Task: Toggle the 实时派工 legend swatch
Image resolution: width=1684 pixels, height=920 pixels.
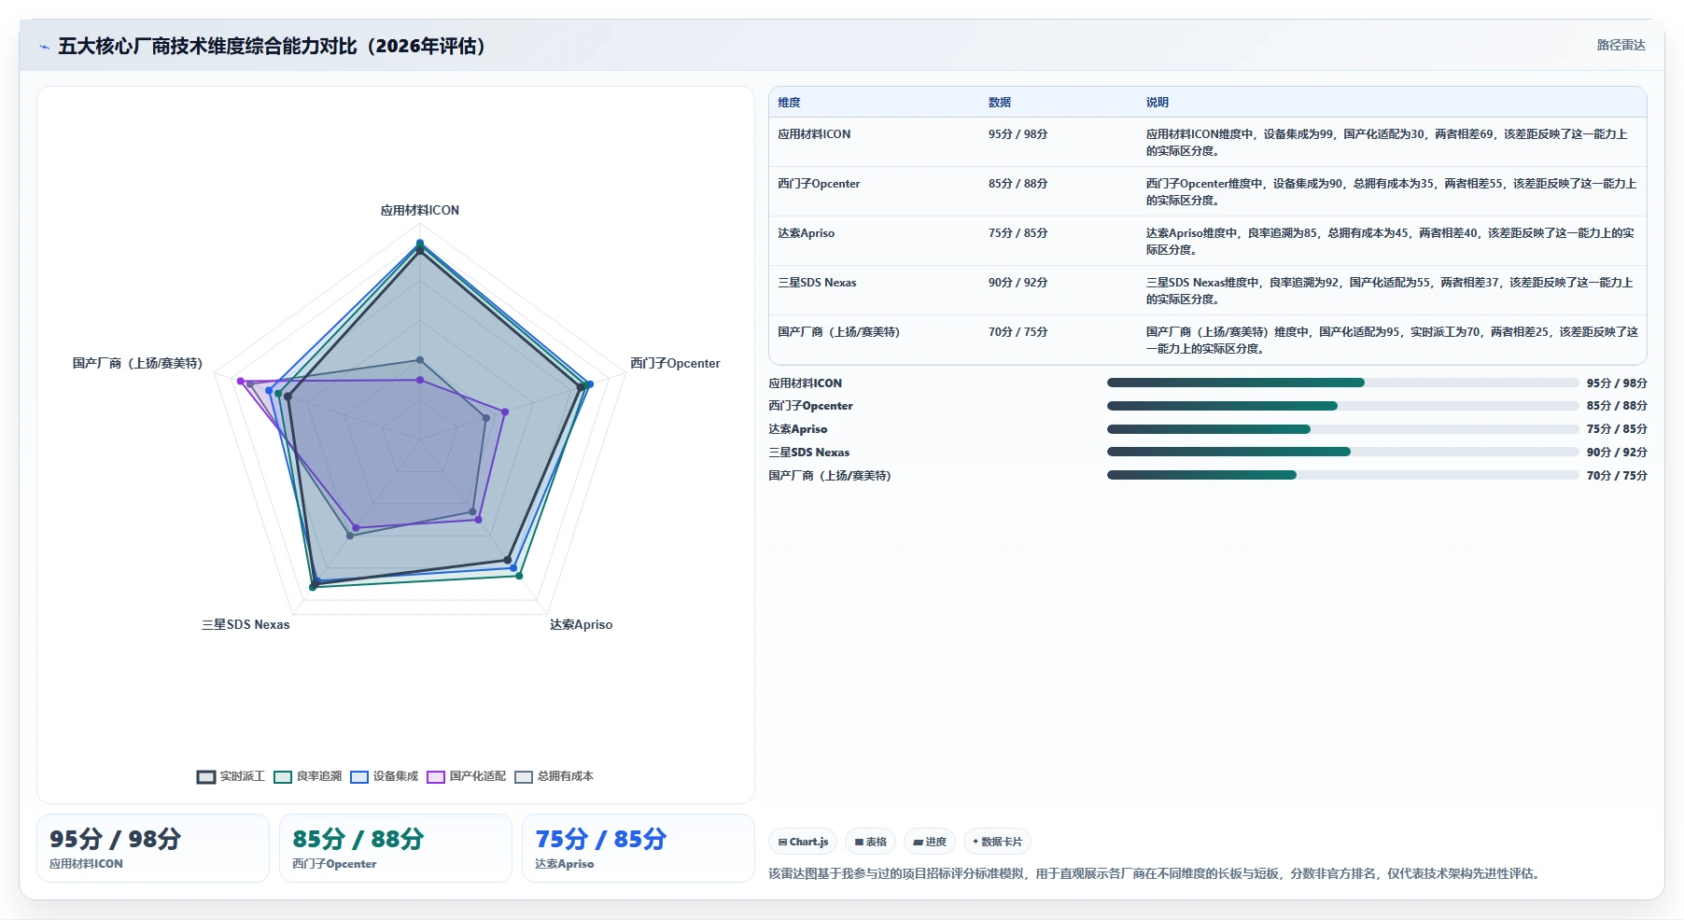Action: tap(206, 777)
